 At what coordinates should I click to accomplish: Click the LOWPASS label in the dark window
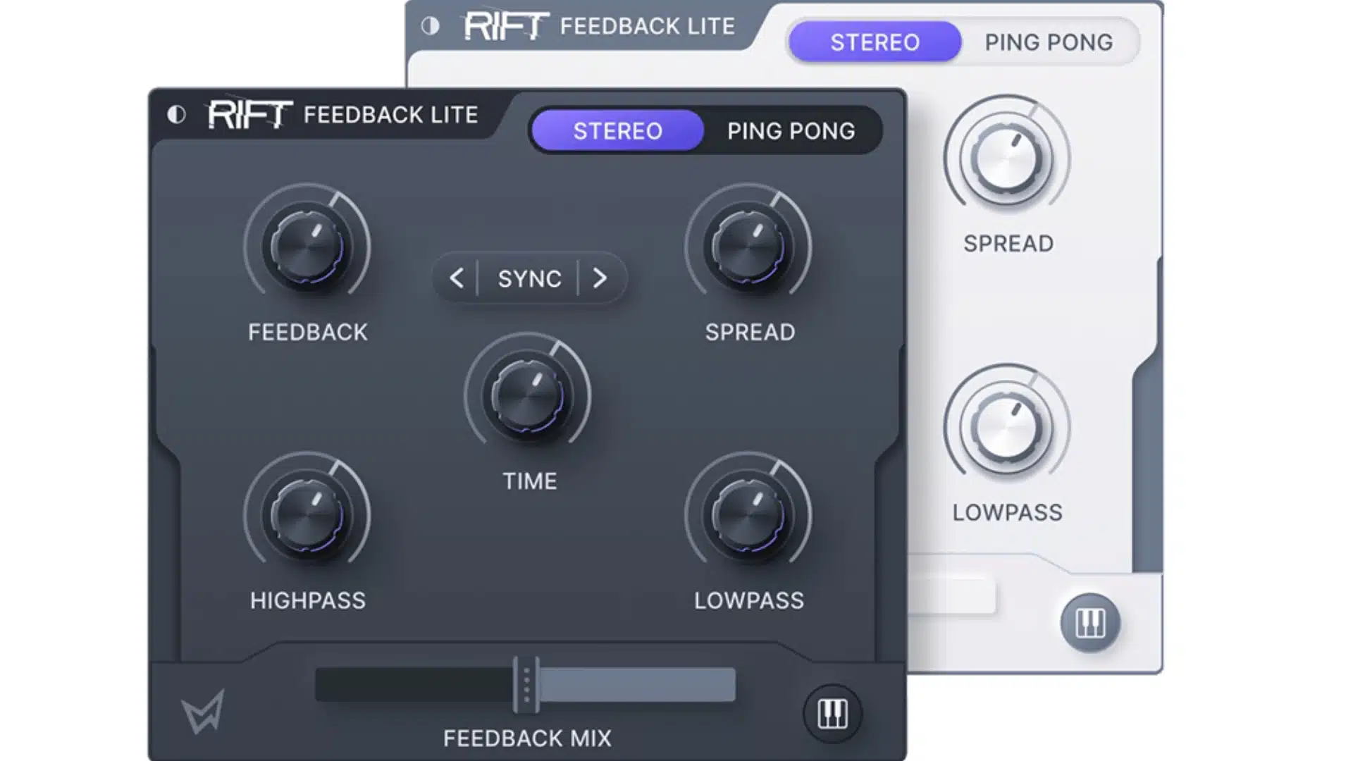point(749,600)
